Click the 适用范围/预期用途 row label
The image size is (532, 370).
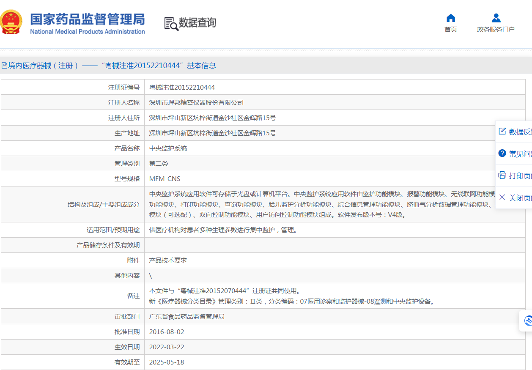pyautogui.click(x=113, y=230)
